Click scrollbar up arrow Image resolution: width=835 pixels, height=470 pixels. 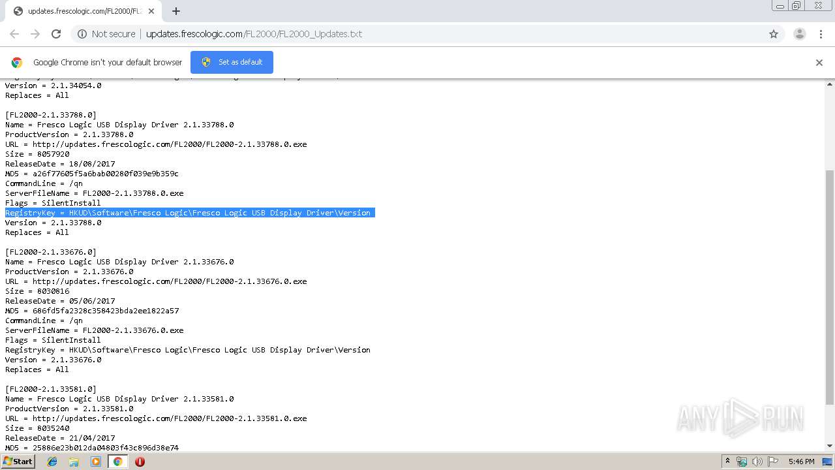pos(830,84)
